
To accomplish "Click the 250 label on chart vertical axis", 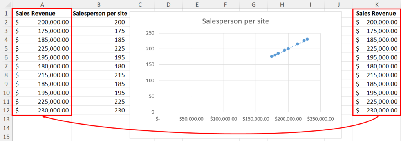I will (150, 33).
